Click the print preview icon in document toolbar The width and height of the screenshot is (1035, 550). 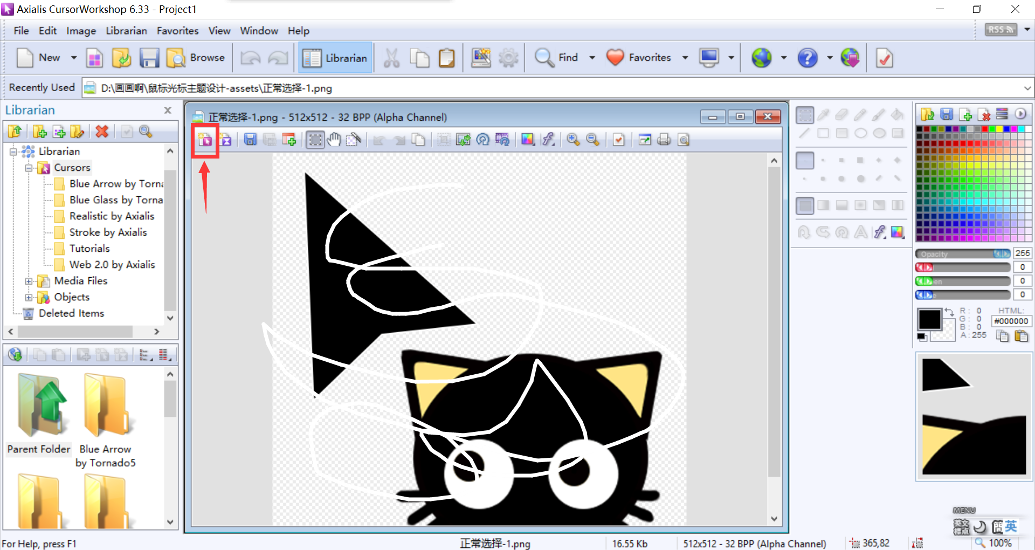coord(684,140)
